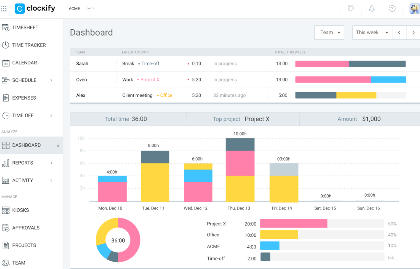Image resolution: width=420 pixels, height=269 pixels.
Task: Click the puzzle piece integrations icon
Action: click(351, 8)
